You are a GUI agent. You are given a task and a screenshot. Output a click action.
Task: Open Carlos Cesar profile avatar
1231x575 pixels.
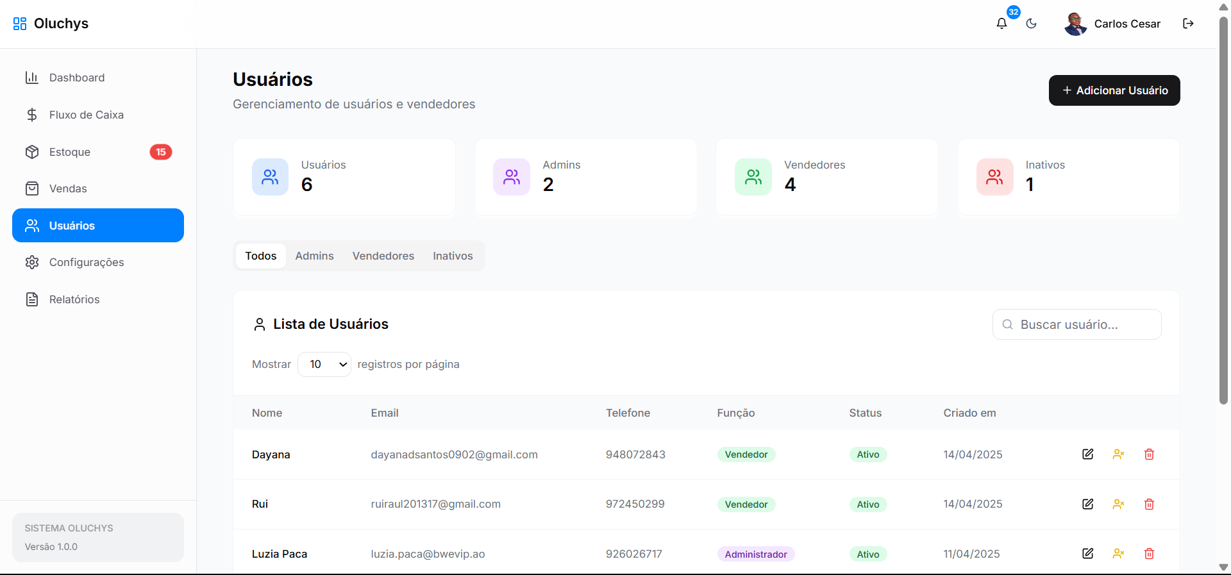pyautogui.click(x=1075, y=24)
